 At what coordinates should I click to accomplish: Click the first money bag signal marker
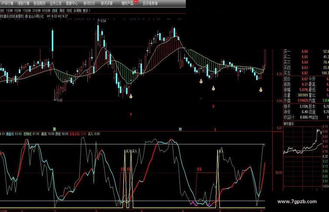(x=131, y=96)
